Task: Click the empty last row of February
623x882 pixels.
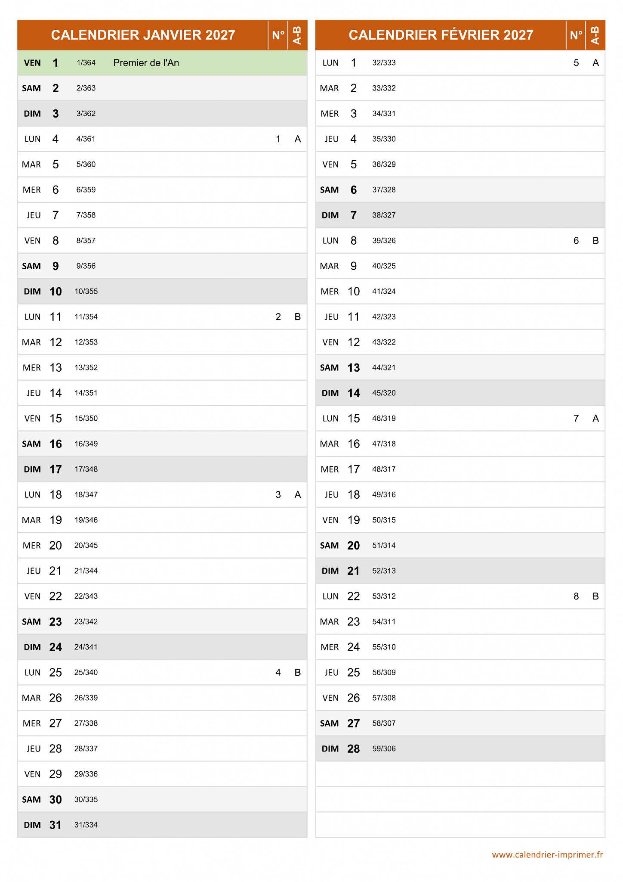Action: (460, 825)
